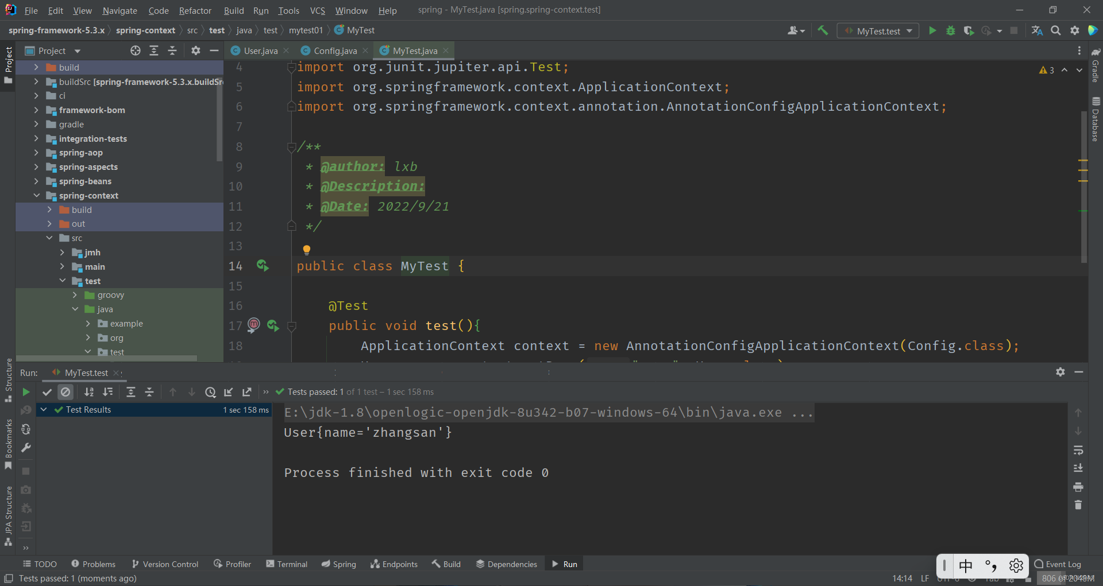Expand the groovy folder

tap(75, 295)
